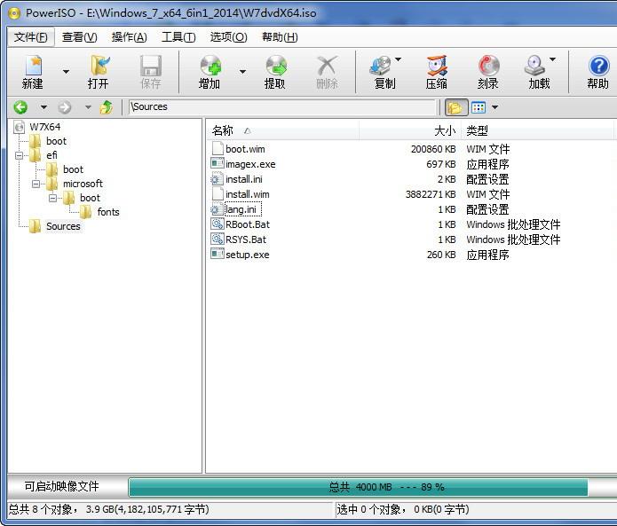
Task: Select the fonts folder in tree
Action: [108, 212]
